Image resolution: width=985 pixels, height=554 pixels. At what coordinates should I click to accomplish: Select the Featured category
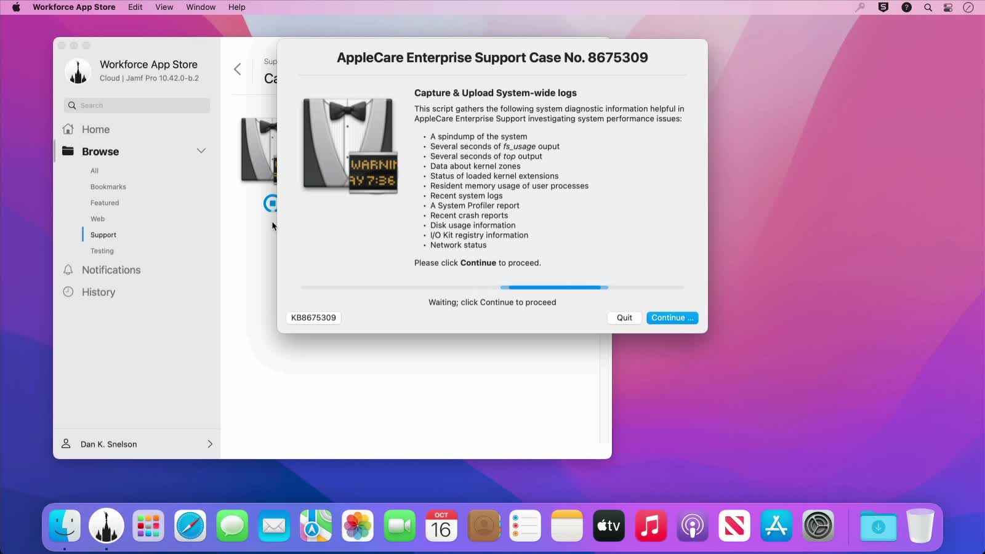click(x=105, y=203)
